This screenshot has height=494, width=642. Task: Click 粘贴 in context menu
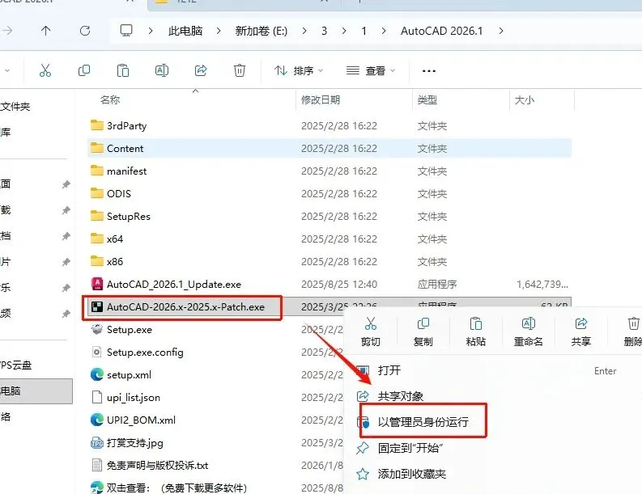476,331
